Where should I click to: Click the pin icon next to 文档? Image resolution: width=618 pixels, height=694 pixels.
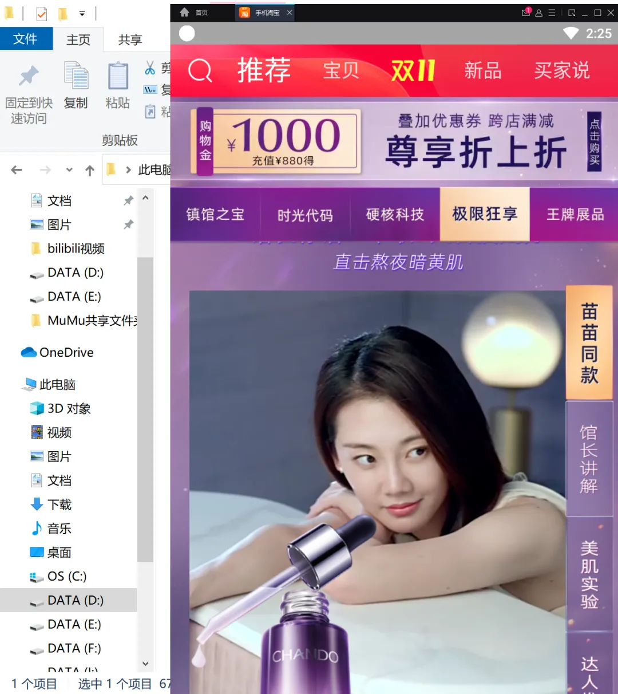128,200
